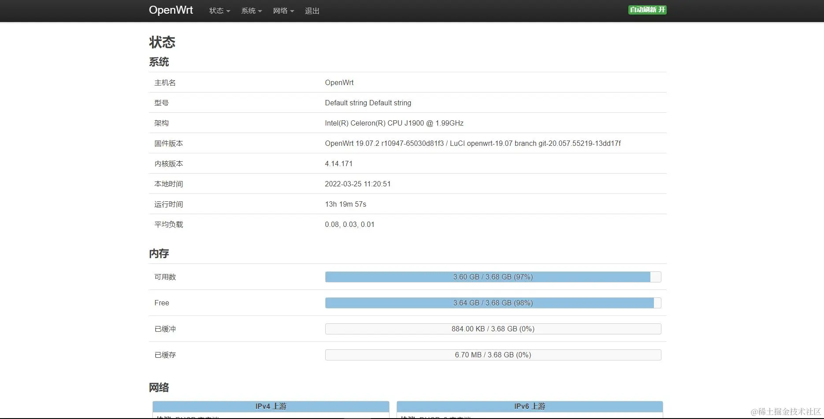
Task: Click the 主机名 row label
Action: tap(165, 82)
